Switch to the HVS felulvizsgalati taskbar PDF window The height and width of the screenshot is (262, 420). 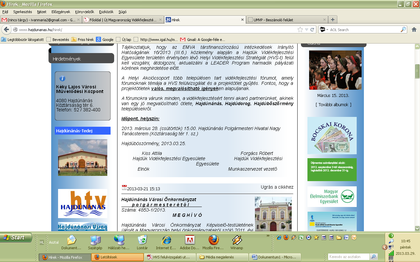(170, 257)
